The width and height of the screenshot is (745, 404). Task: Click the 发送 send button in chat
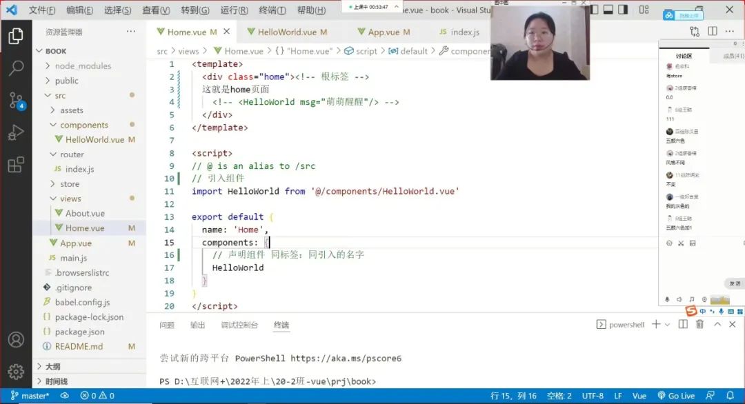pos(735,283)
